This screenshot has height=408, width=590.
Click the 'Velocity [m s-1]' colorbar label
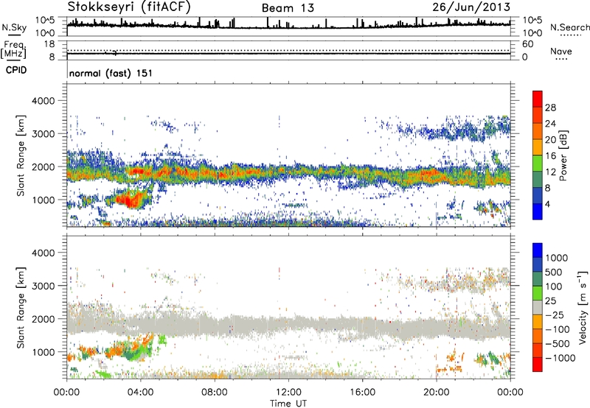[583, 307]
